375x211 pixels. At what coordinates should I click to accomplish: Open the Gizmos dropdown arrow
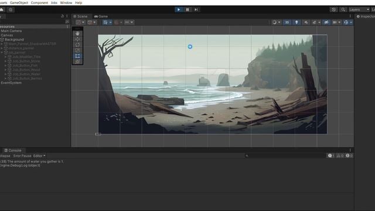click(351, 22)
